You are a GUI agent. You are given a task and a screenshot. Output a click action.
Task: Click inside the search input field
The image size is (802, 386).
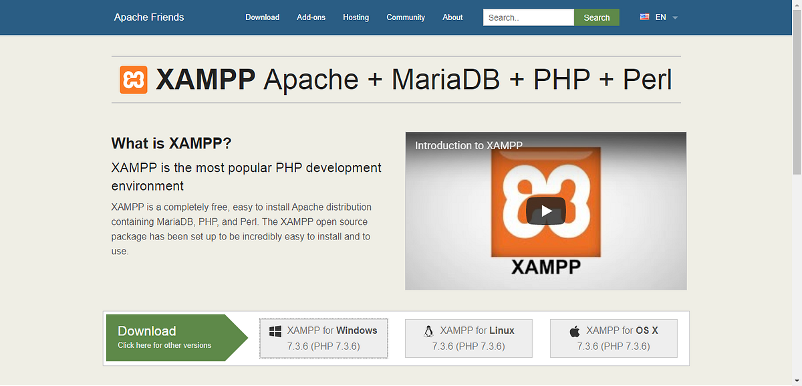[528, 17]
